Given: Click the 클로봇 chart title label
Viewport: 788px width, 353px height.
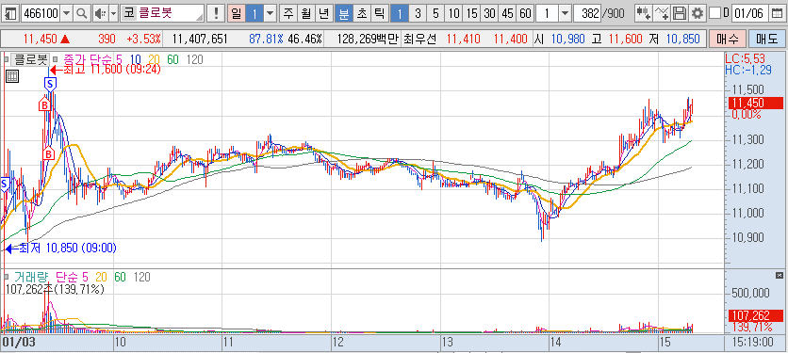Looking at the screenshot, I should [x=30, y=59].
